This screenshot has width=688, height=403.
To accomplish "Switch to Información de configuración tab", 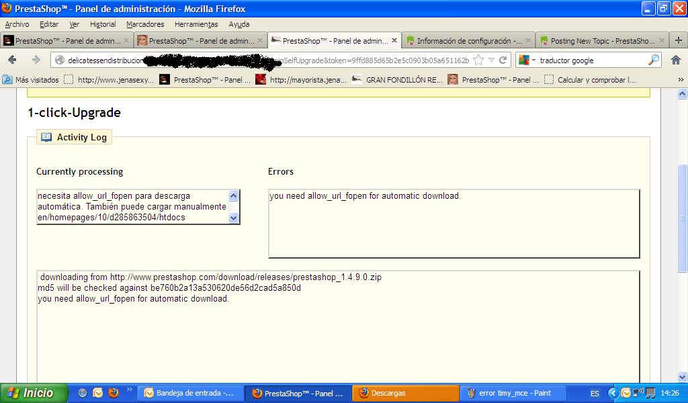I will (x=468, y=41).
